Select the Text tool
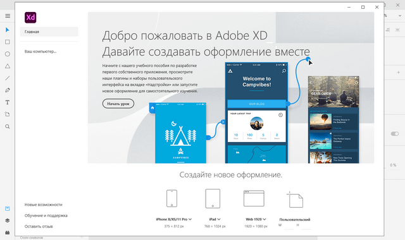This screenshot has height=240, width=405. click(x=8, y=102)
